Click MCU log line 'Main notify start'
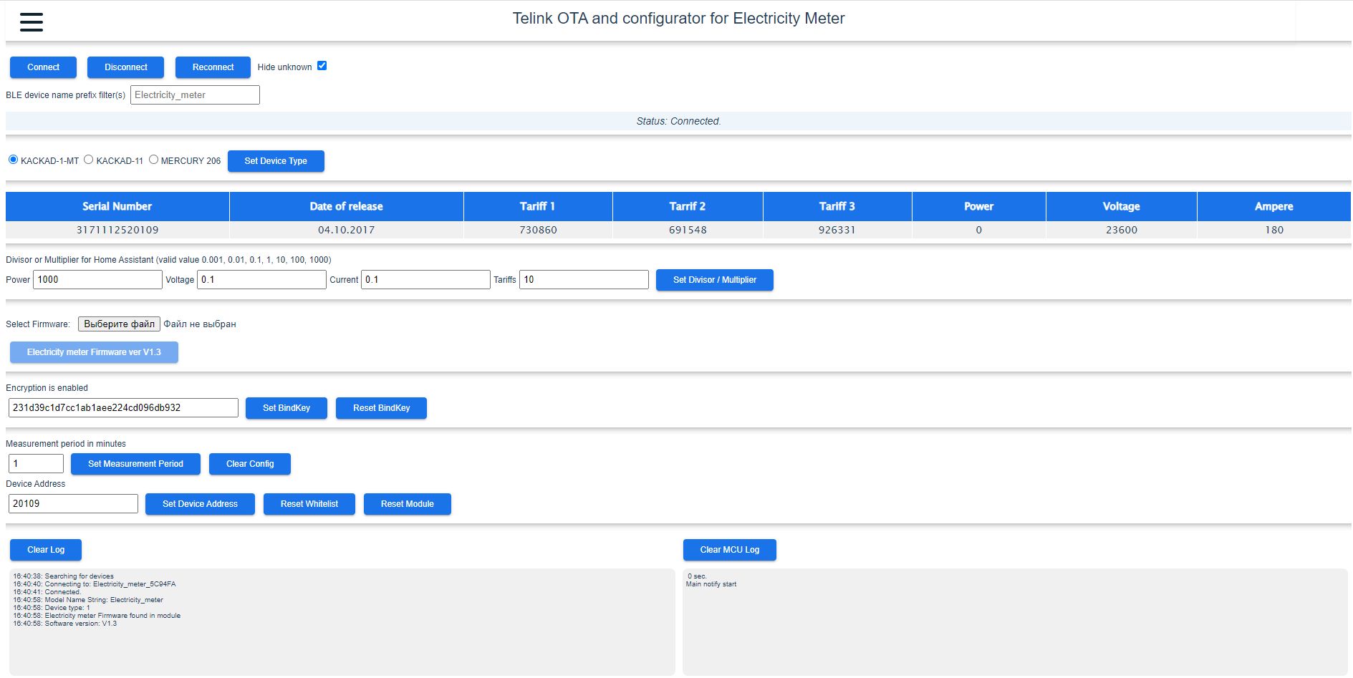Screen dimensions: 1353x678 click(711, 584)
